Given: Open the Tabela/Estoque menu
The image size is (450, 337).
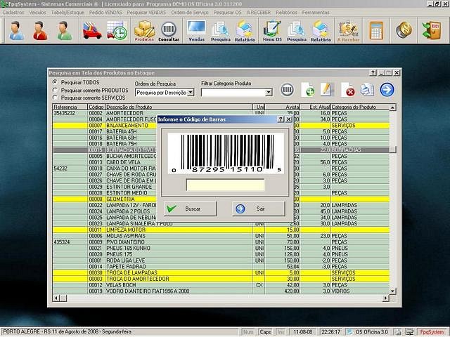Looking at the screenshot, I should click(x=67, y=13).
